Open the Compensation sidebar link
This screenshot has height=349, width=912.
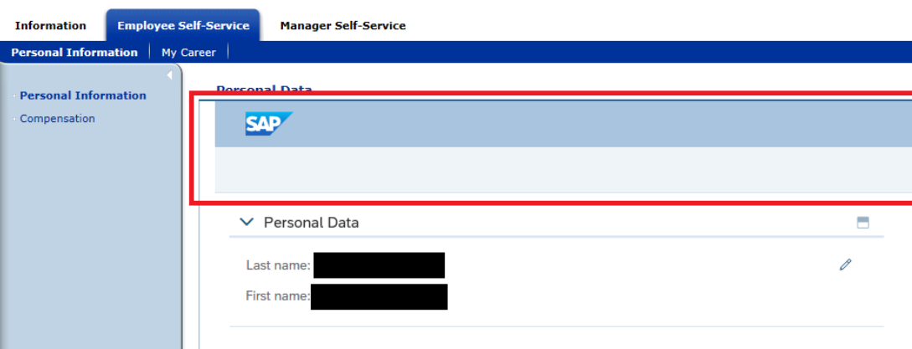[58, 119]
